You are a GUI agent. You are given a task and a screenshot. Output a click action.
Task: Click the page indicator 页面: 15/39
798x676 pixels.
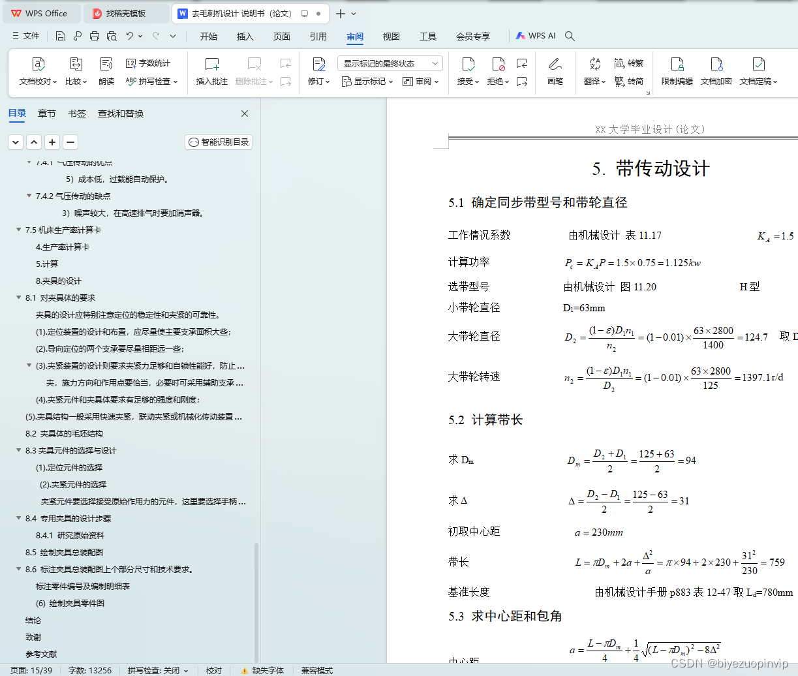coord(31,670)
